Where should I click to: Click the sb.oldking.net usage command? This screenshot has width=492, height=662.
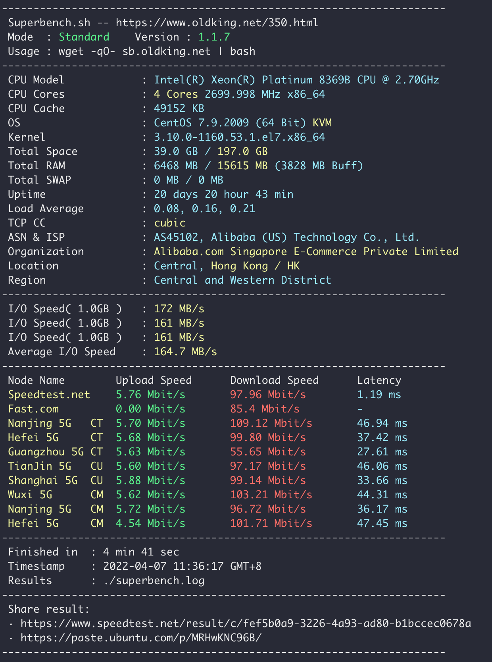(x=157, y=51)
